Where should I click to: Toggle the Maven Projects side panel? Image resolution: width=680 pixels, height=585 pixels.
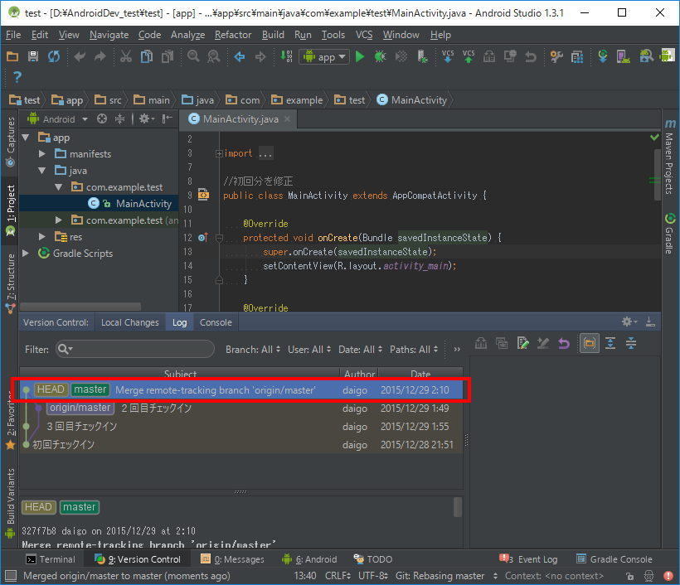pos(670,157)
